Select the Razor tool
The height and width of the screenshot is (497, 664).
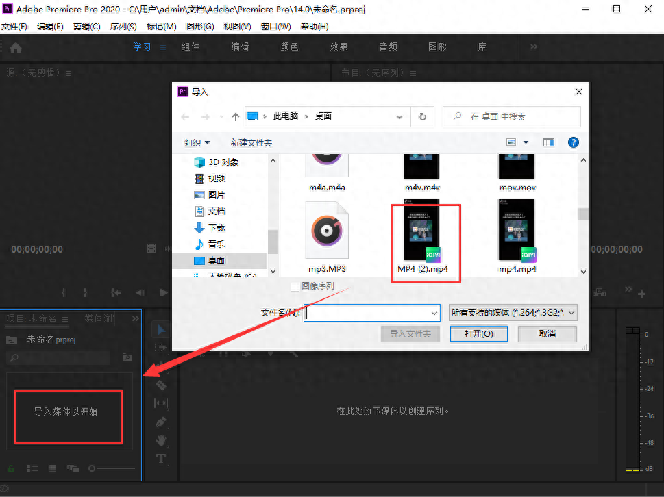(x=161, y=385)
